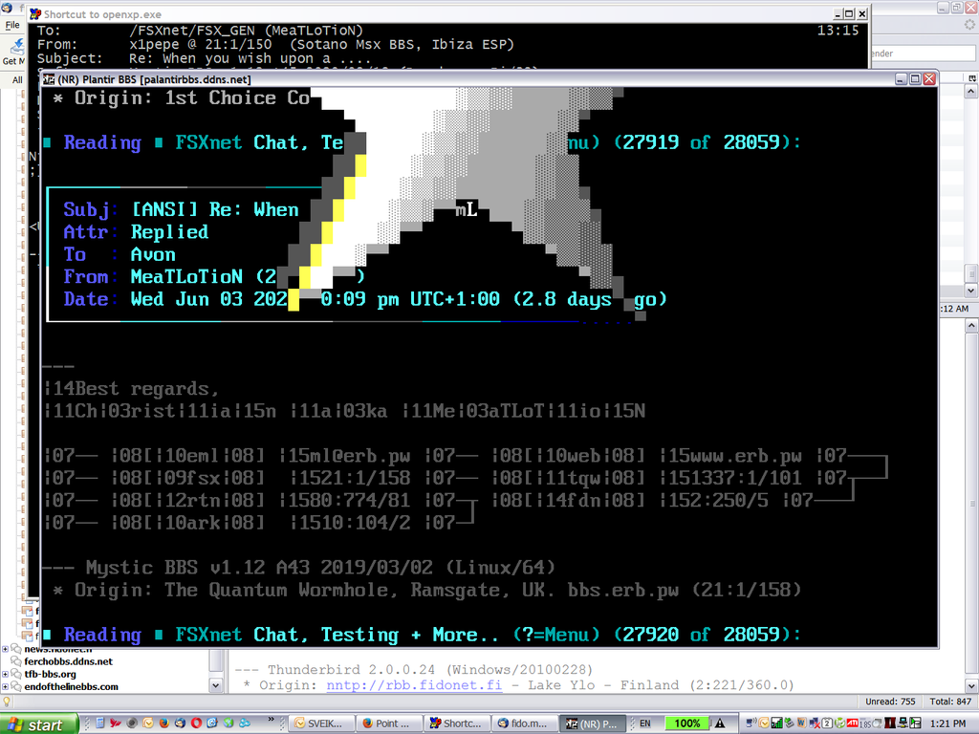The image size is (979, 734).
Task: Launch the green globe quick launch icon
Action: pyautogui.click(x=228, y=723)
